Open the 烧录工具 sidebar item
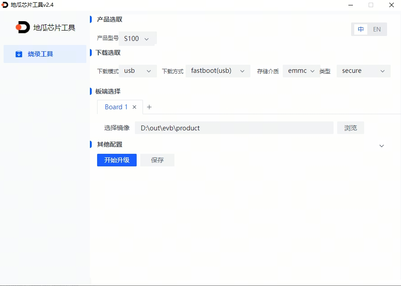 tap(45, 54)
